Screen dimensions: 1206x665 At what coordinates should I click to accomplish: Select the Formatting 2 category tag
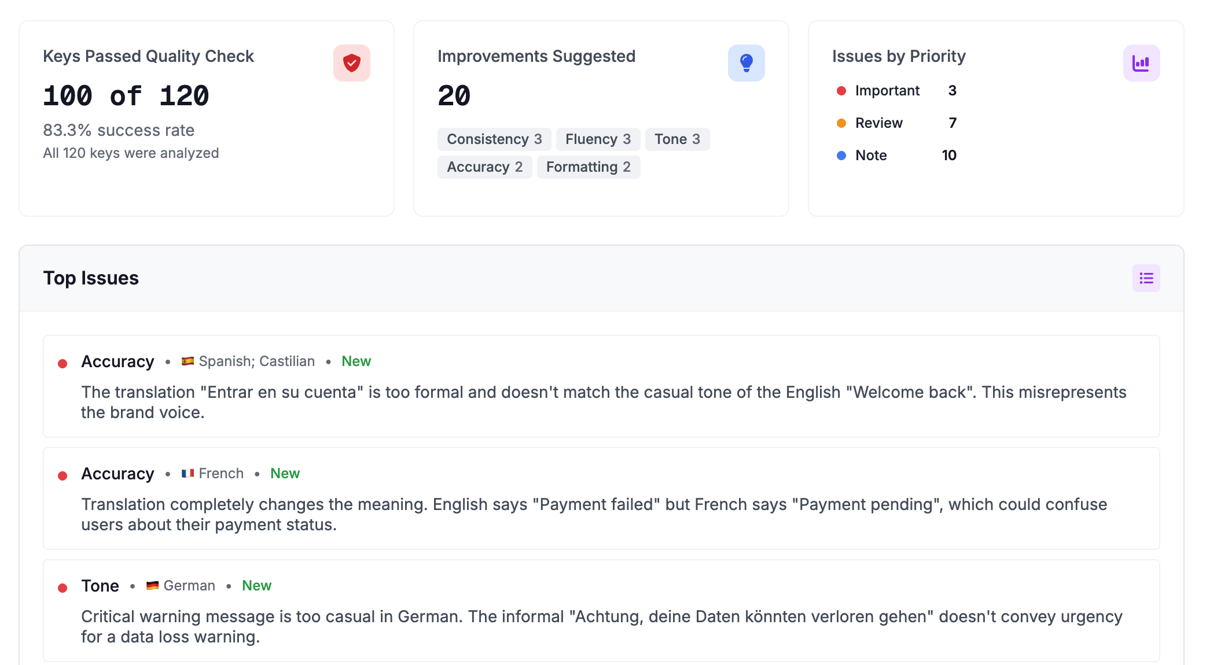tap(588, 167)
